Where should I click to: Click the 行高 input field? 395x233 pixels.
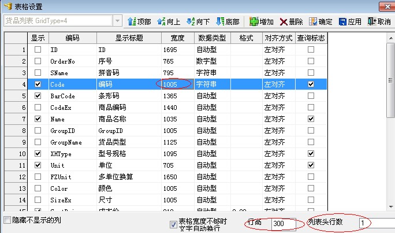pyautogui.click(x=284, y=223)
